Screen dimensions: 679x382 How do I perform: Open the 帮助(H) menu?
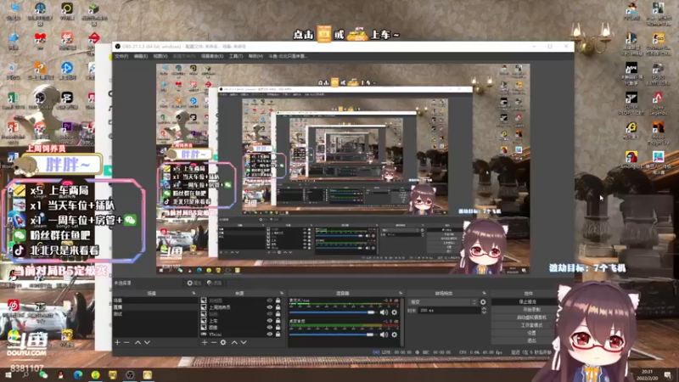pyautogui.click(x=255, y=56)
